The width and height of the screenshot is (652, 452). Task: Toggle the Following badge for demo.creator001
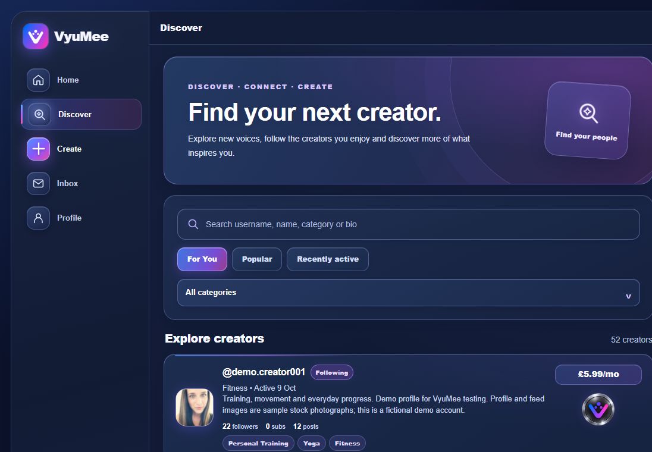(332, 372)
